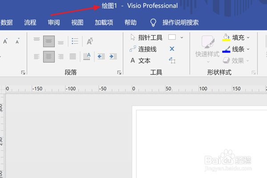This screenshot has height=178, width=267.
Task: Open the 数据 ribbon tab
Action: coord(7,23)
